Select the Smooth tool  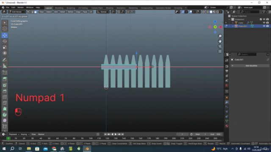[5, 120]
